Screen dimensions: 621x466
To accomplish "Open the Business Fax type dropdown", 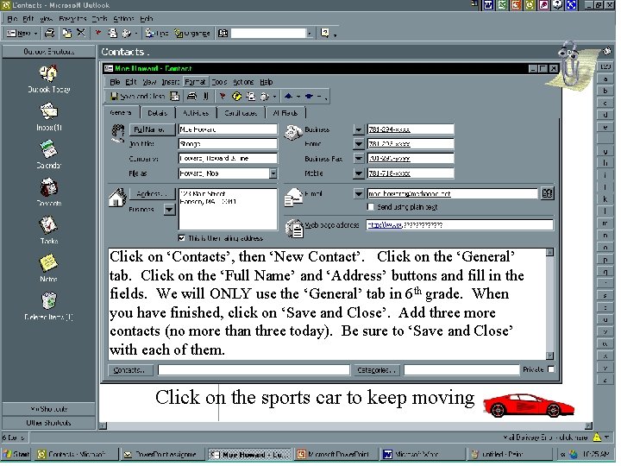I will pos(359,159).
